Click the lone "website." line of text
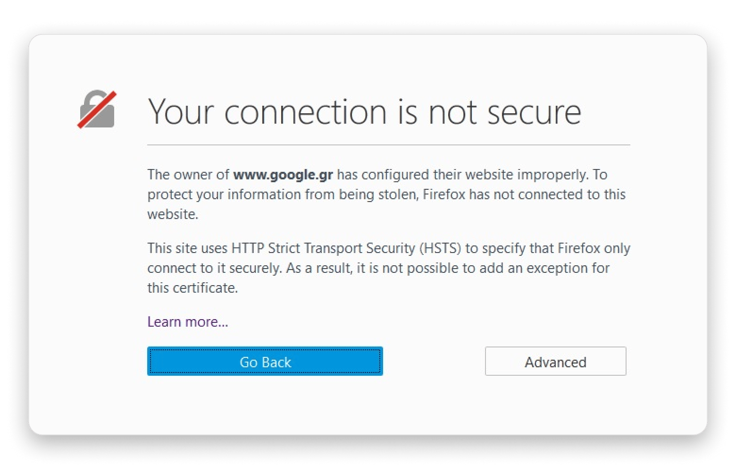This screenshot has width=736, height=473. pos(173,214)
